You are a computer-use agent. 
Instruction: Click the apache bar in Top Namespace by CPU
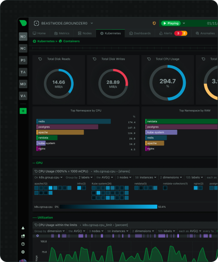60,132
